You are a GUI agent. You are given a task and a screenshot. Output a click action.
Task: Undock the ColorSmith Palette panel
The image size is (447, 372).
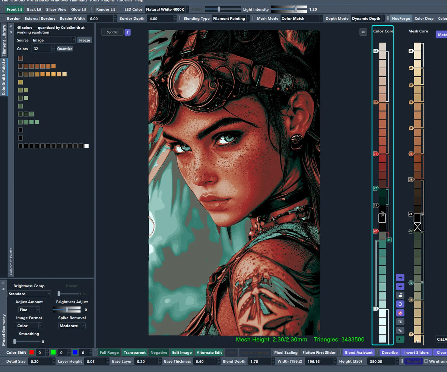10,32
